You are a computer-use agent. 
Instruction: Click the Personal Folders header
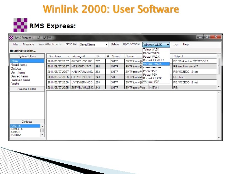pos(27,89)
